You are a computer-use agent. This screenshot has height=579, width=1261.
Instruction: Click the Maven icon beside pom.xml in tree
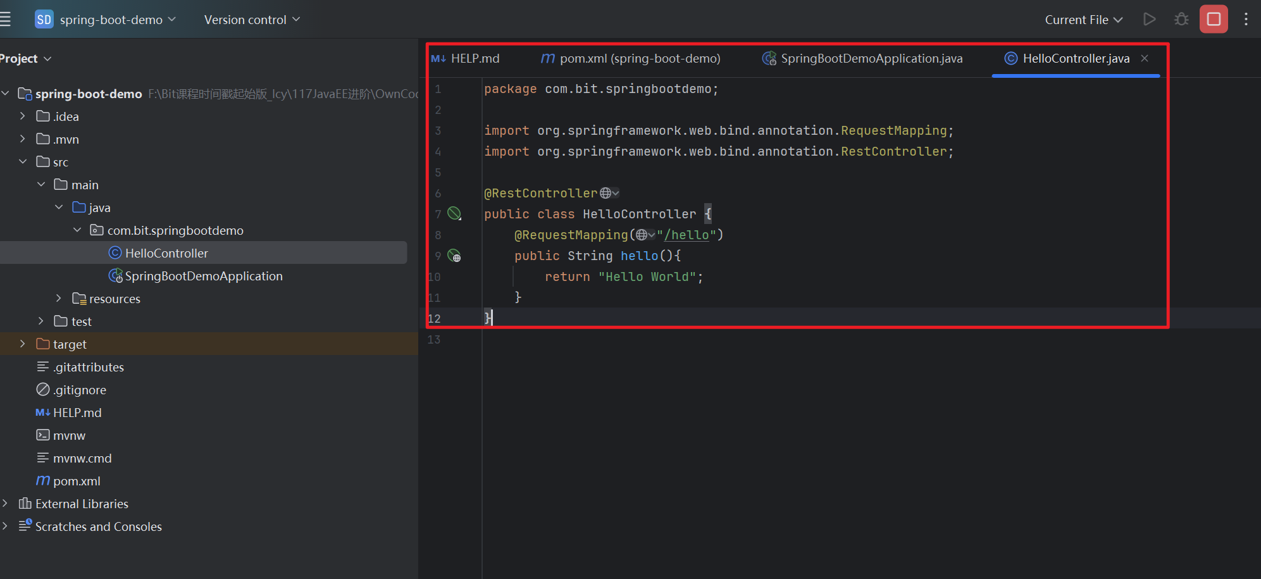pos(42,481)
